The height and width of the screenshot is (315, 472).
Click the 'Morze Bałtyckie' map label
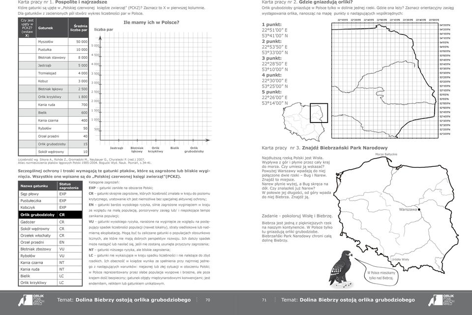[x=386, y=155]
